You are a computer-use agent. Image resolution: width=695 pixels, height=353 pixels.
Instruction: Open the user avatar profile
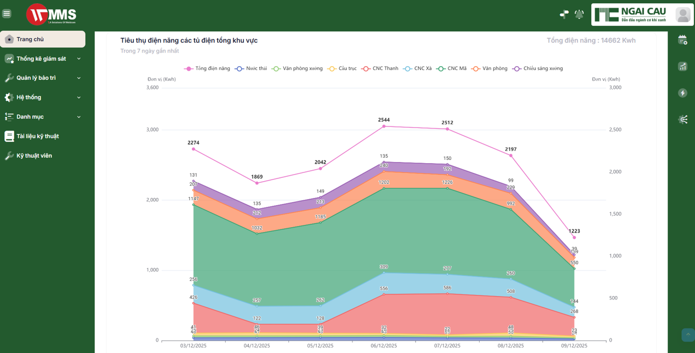tap(682, 15)
